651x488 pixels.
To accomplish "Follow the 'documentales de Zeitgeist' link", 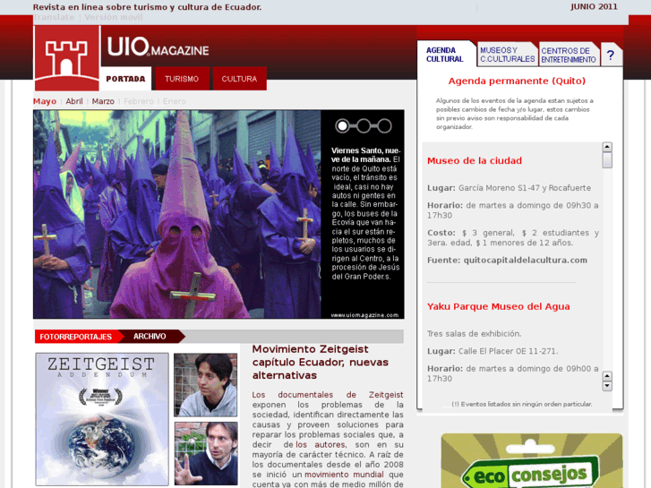I will pos(328,395).
